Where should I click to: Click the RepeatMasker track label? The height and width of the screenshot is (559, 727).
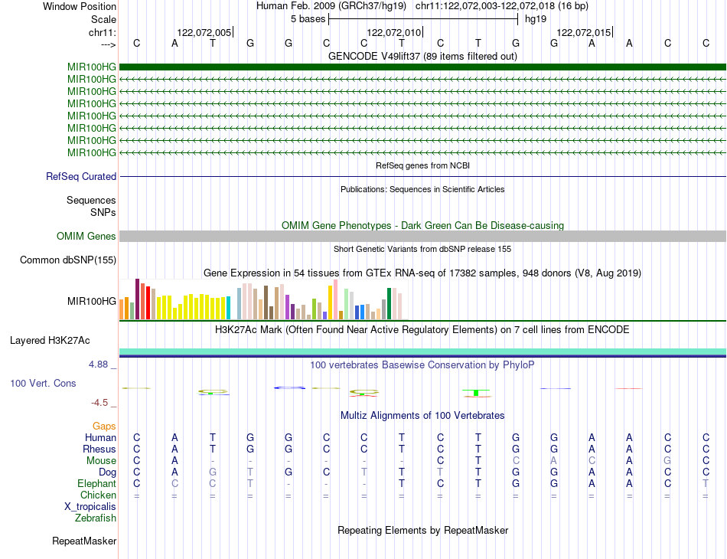pos(84,541)
